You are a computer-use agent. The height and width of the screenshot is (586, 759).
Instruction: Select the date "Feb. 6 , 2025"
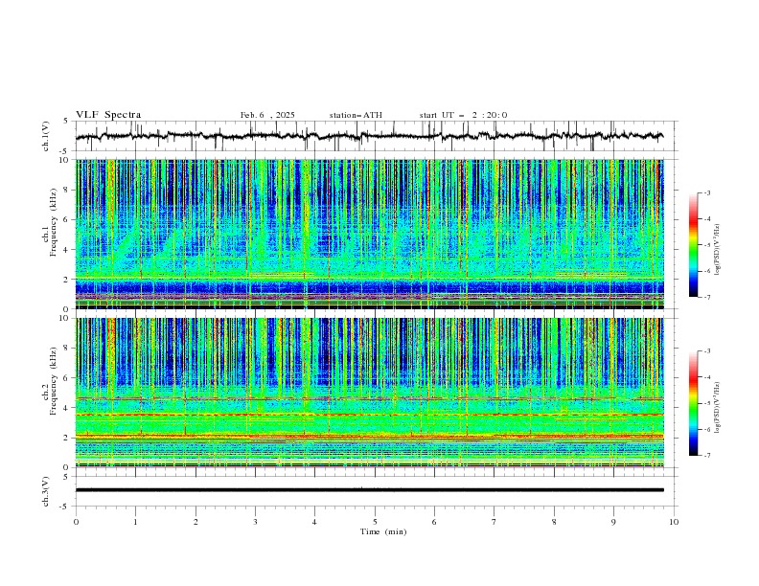pyautogui.click(x=267, y=115)
